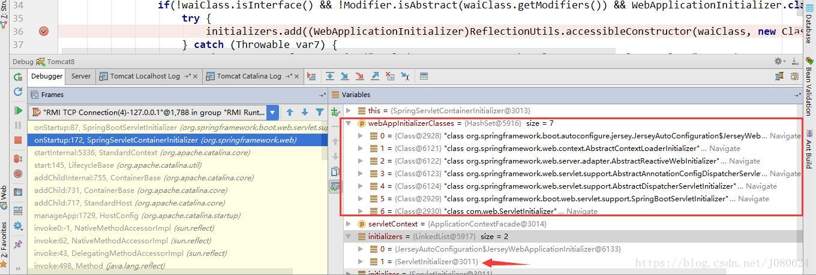The image size is (816, 275).
Task: Open the Ant Build tool window
Action: [x=809, y=149]
